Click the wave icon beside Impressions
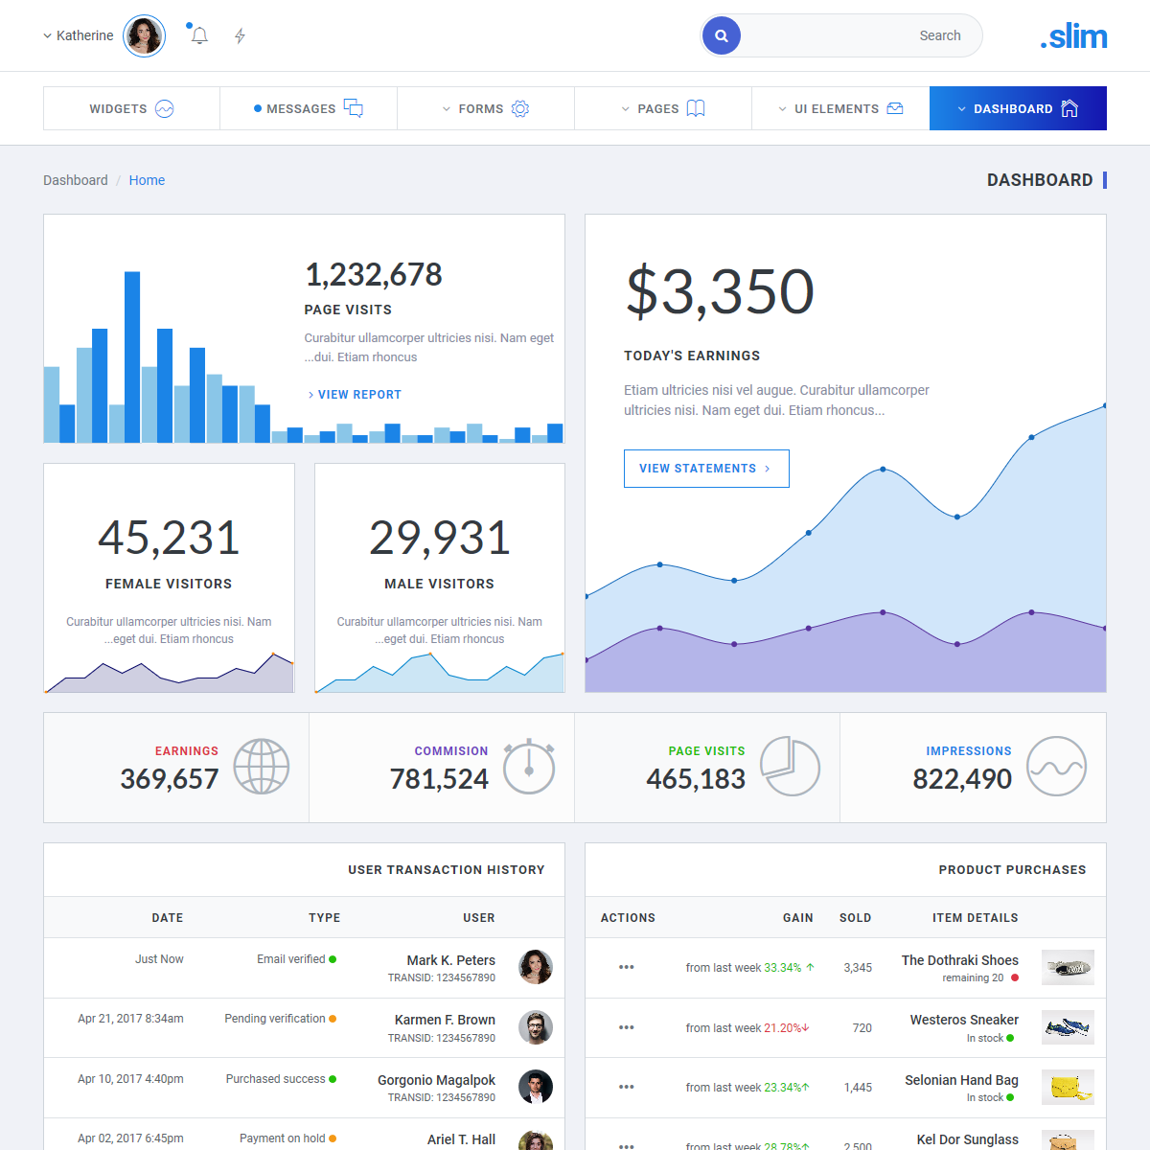Image resolution: width=1150 pixels, height=1150 pixels. click(1056, 767)
